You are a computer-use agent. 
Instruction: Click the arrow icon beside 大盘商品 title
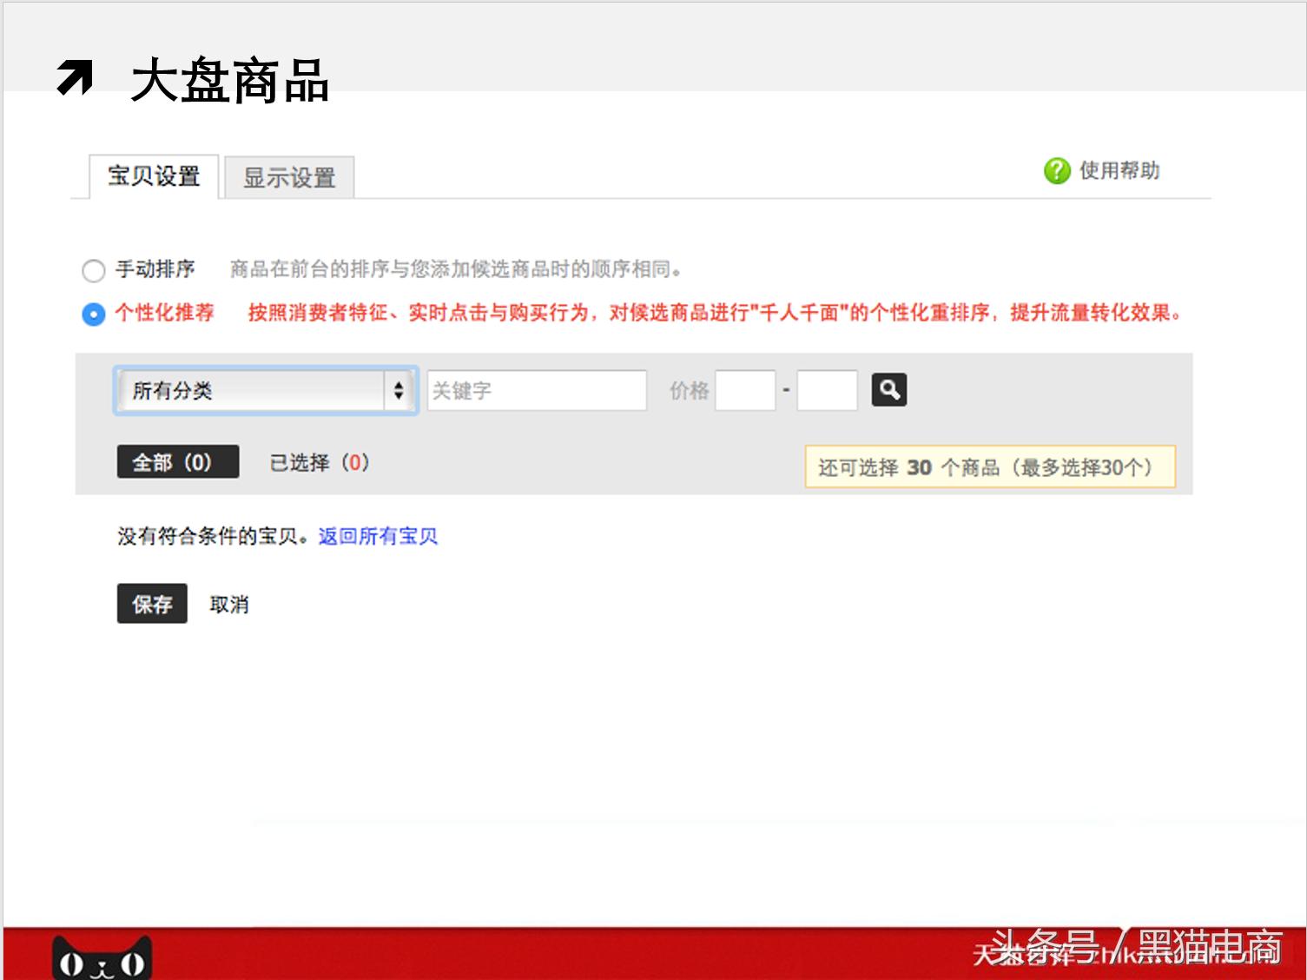click(x=74, y=78)
